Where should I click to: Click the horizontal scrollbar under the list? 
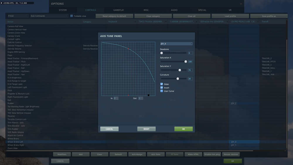[x=130, y=151]
